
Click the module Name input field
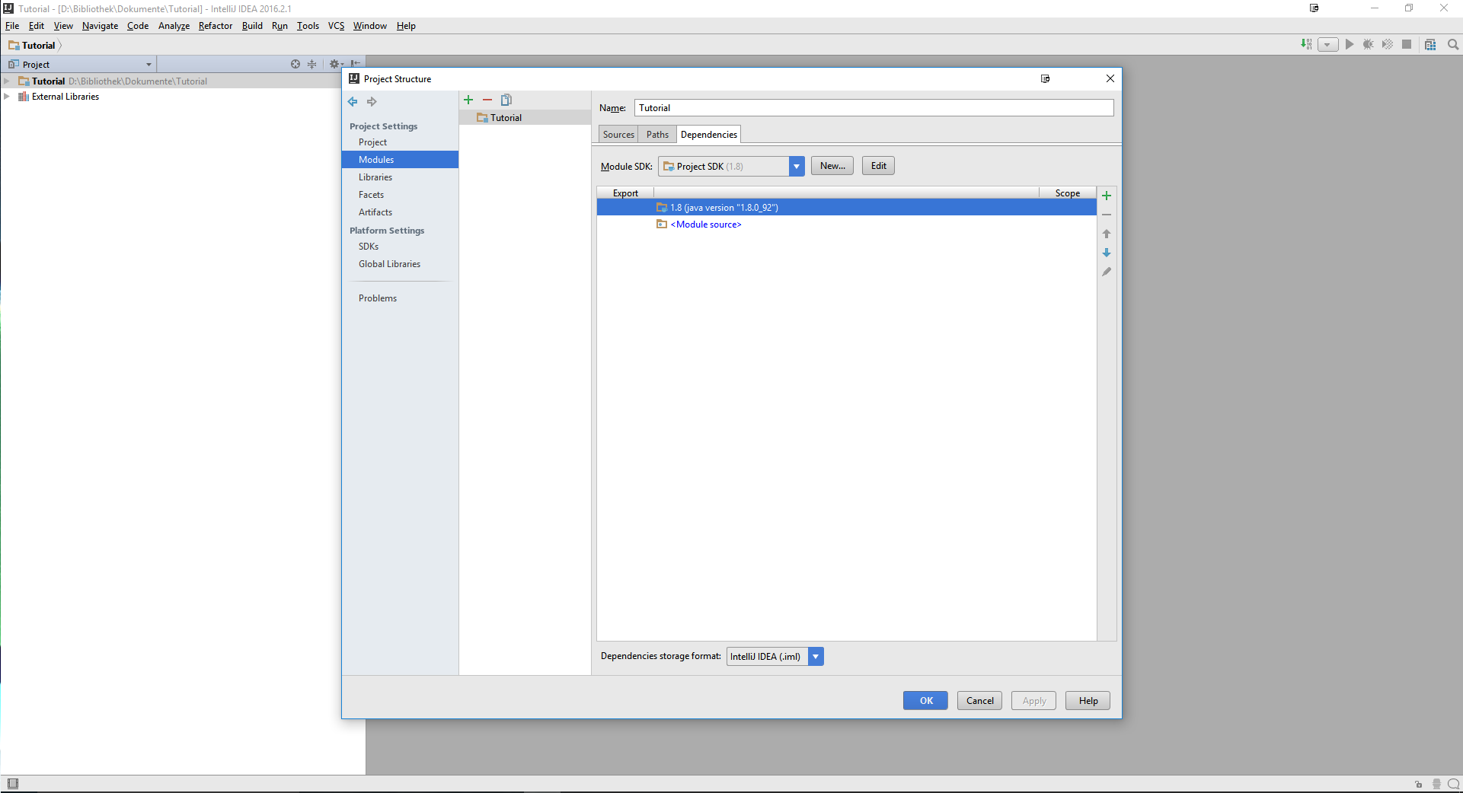[874, 108]
